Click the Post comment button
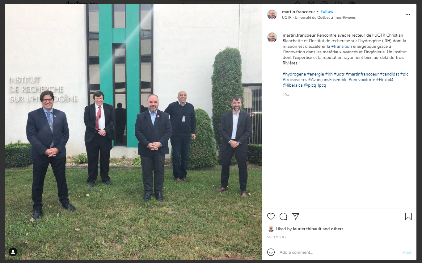This screenshot has height=263, width=422. point(407,252)
